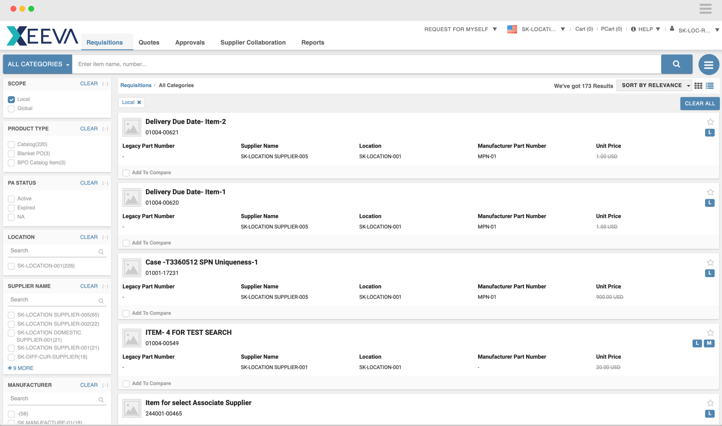The height and width of the screenshot is (426, 722).
Task: Open Cart (0) link
Action: pyautogui.click(x=584, y=29)
